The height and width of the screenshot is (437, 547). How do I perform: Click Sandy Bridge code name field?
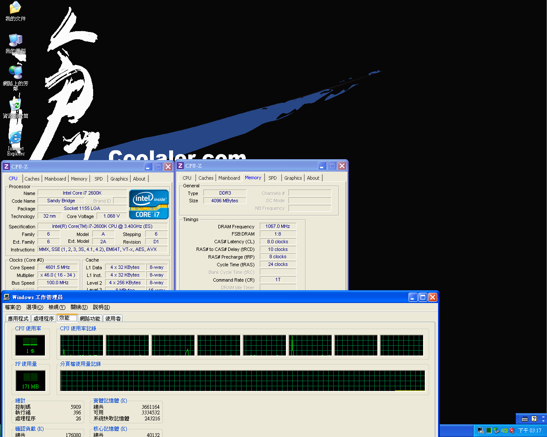[61, 201]
